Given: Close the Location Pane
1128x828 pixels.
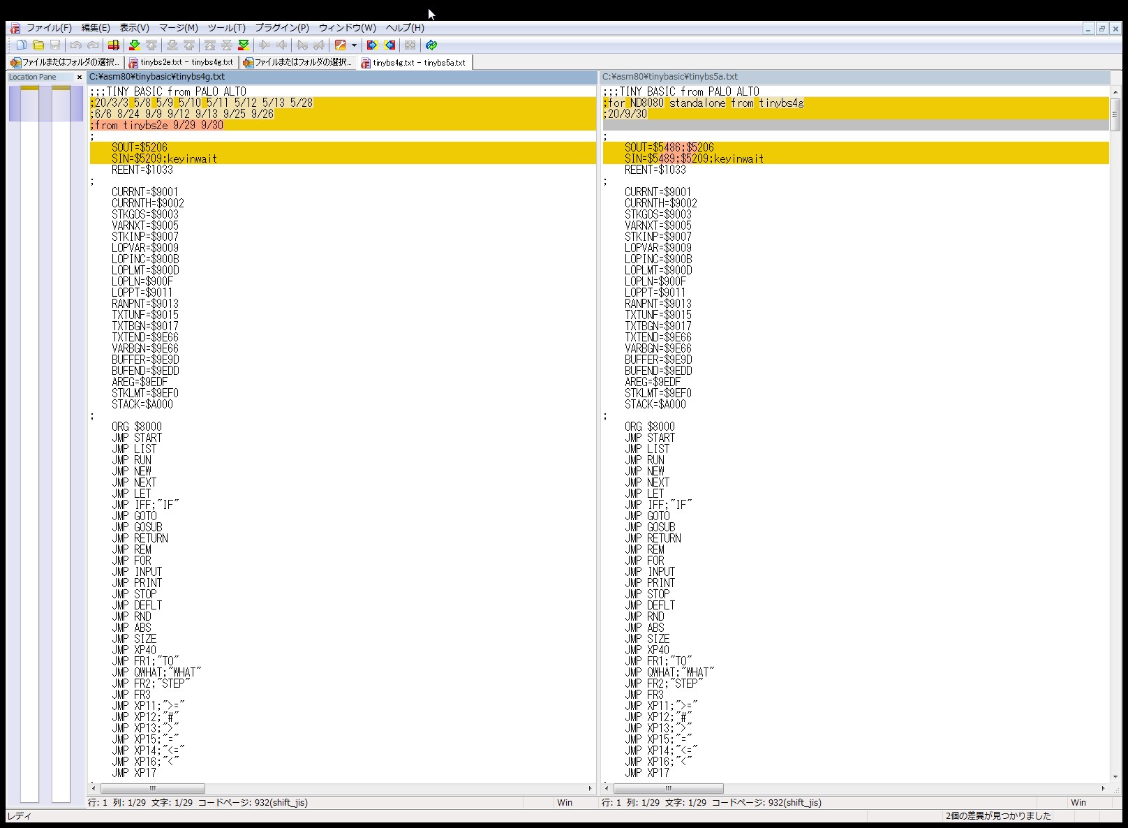Looking at the screenshot, I should (x=79, y=77).
